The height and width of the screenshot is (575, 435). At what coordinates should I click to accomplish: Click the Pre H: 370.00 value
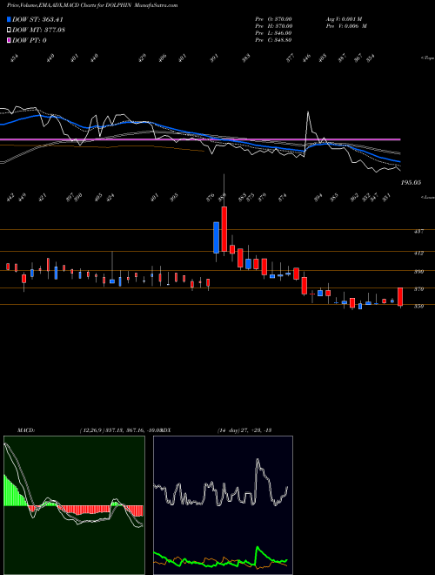(x=273, y=26)
